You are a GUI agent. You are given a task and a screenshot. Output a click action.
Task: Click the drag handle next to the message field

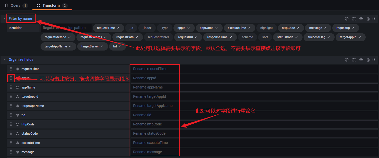tap(11, 152)
